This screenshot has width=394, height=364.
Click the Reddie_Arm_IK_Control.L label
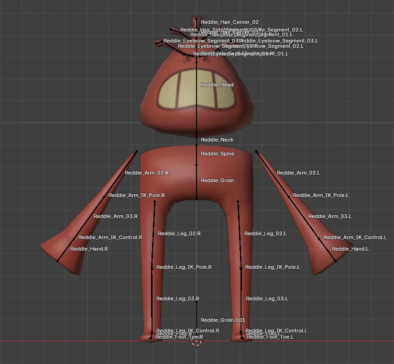[x=355, y=237]
